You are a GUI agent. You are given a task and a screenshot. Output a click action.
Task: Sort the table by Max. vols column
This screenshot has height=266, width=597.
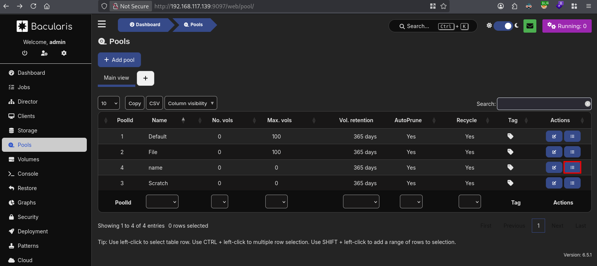(x=279, y=120)
